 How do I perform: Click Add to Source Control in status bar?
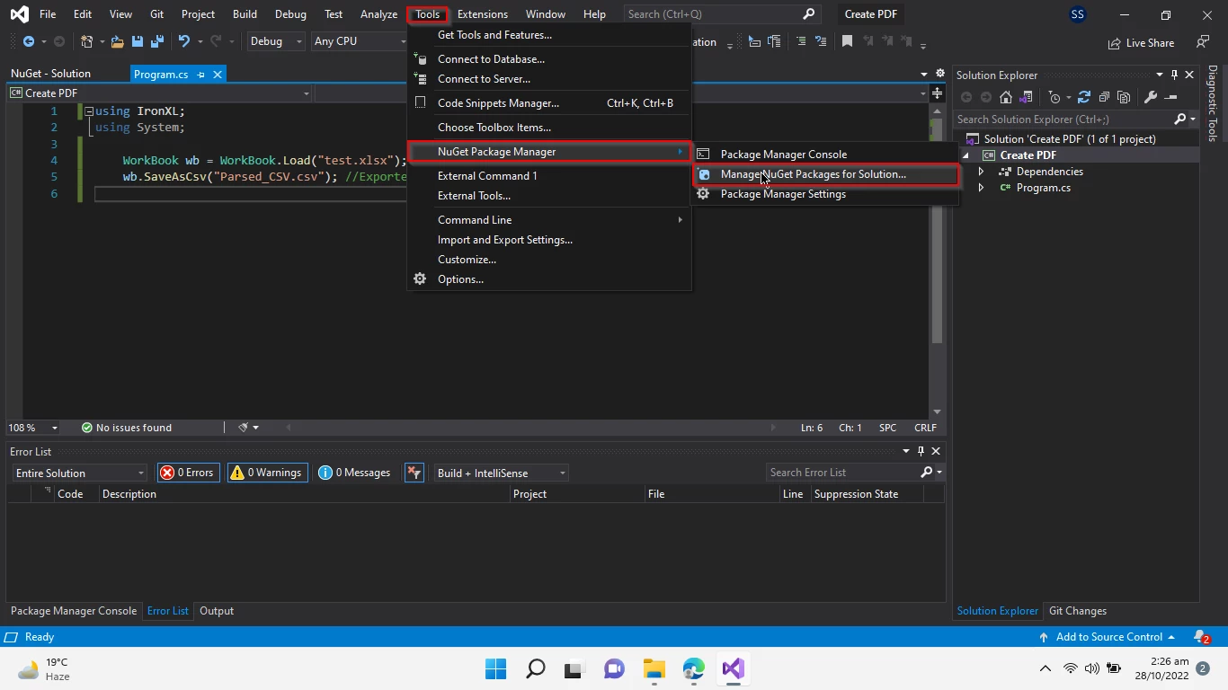tap(1108, 637)
